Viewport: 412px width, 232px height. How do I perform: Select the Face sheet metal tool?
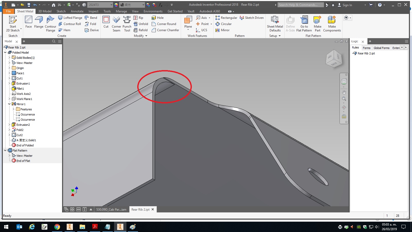28,23
